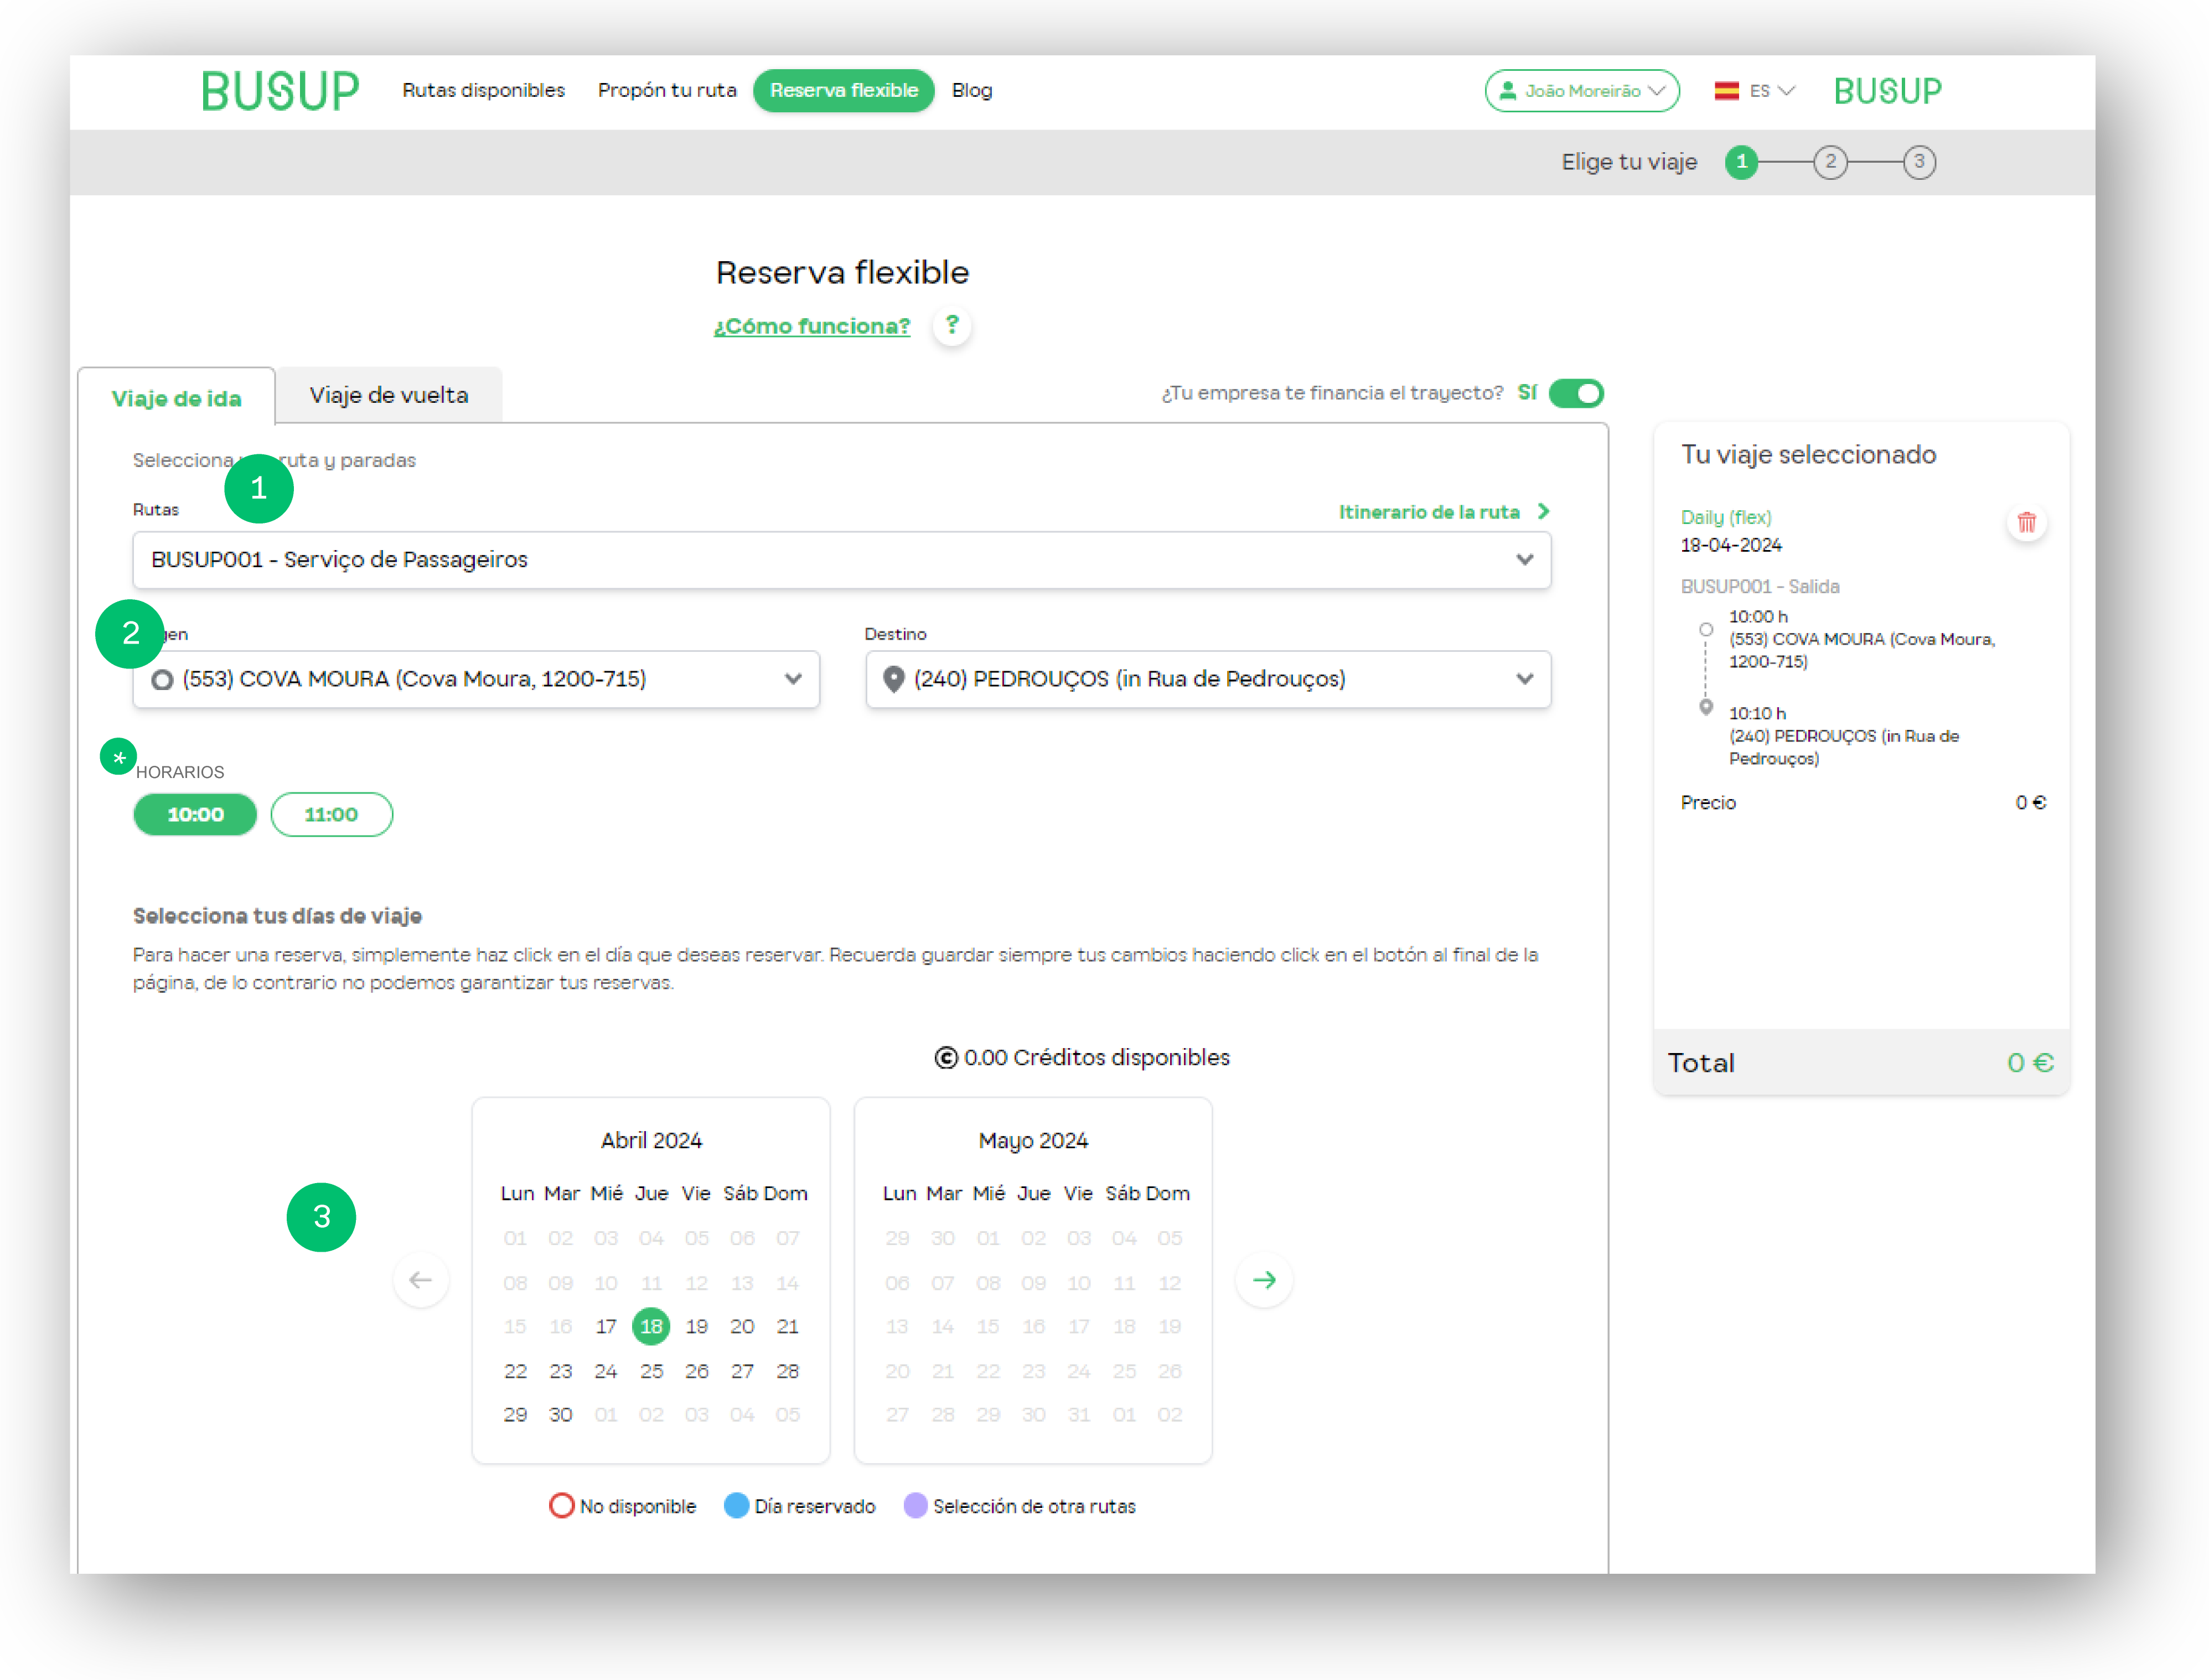Viewport: 2209px width, 1680px height.
Task: Switch to Viaje de ida tab
Action: (x=176, y=398)
